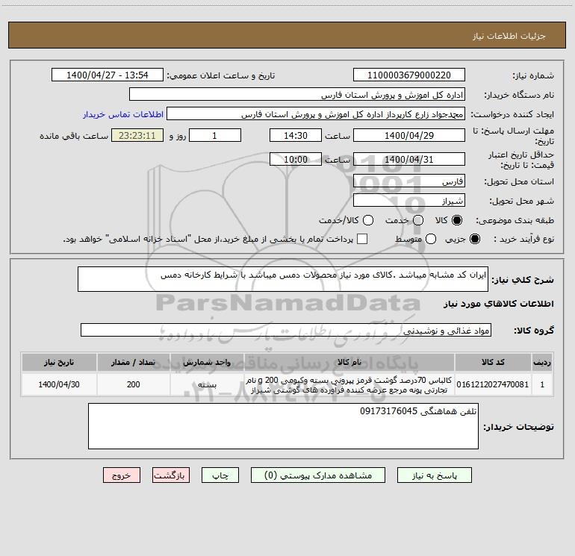Screen dimensions: 575x556
Task: Click the row number cell 1
Action: [x=542, y=384]
